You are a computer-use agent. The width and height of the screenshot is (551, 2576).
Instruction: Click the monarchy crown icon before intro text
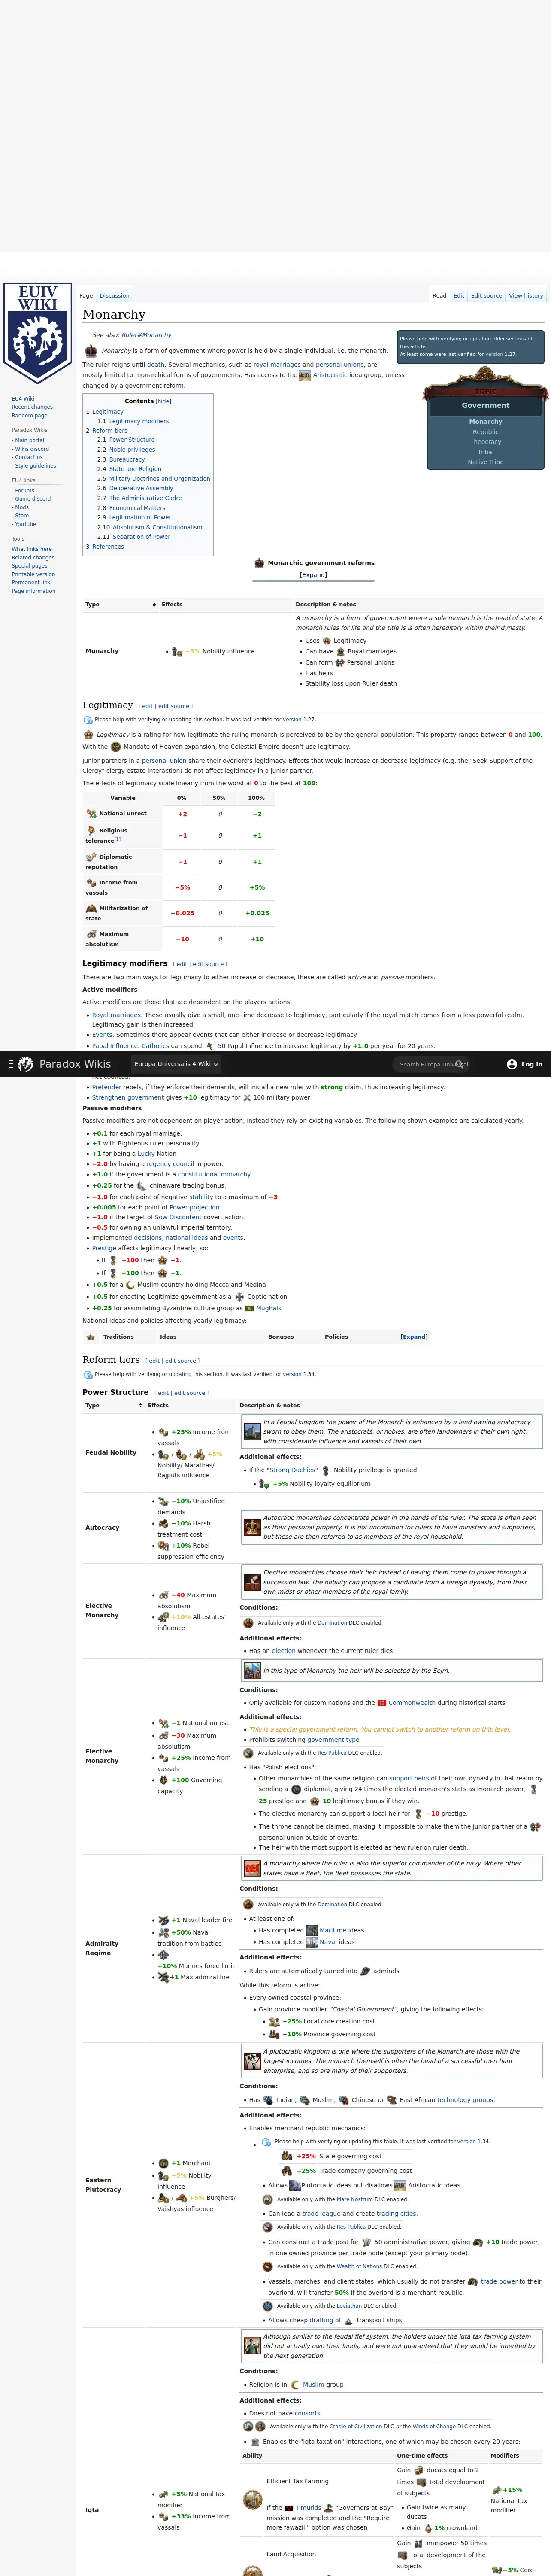pyautogui.click(x=91, y=351)
